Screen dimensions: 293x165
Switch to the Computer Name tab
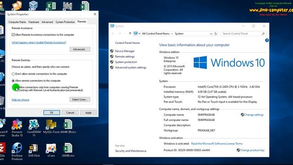click(x=17, y=22)
